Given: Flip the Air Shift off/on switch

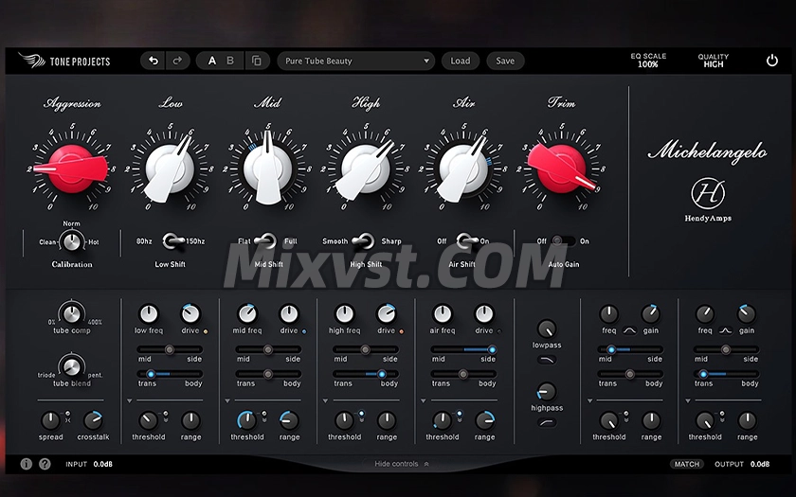Looking at the screenshot, I should click(463, 241).
